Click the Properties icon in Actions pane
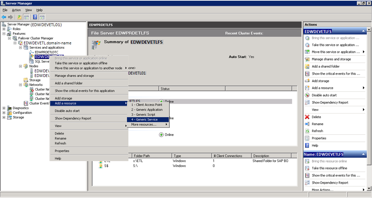 (307, 138)
